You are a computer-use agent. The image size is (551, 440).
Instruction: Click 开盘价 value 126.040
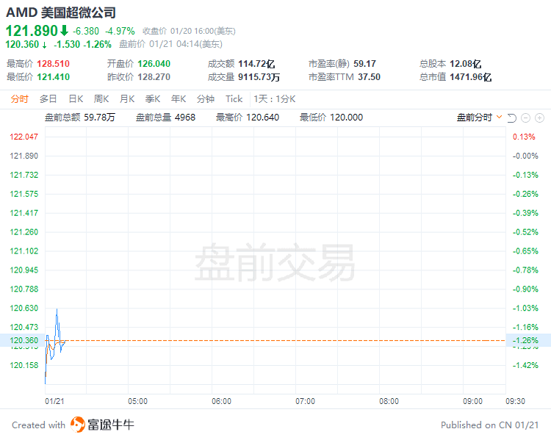coord(154,64)
